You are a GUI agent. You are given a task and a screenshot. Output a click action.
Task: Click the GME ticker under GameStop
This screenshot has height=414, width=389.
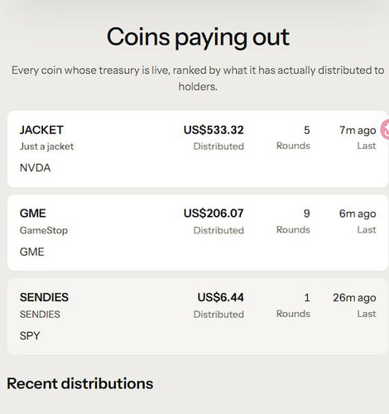32,252
